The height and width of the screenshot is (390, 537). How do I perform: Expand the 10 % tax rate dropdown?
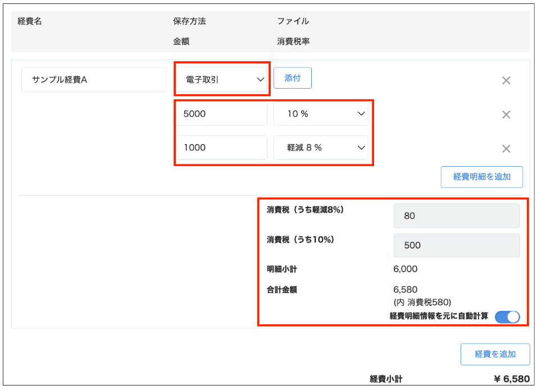[x=321, y=114]
